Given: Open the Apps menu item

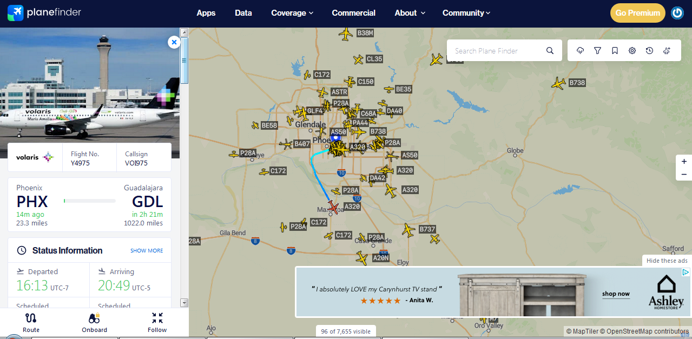Looking at the screenshot, I should (206, 13).
